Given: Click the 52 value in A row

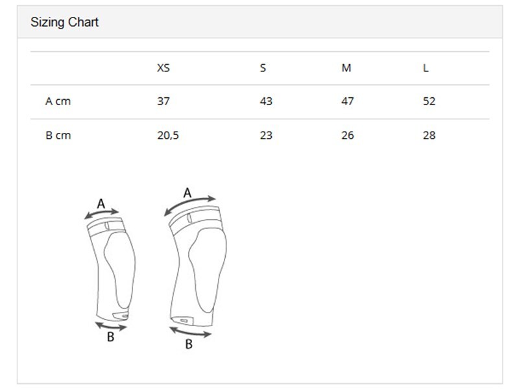Looking at the screenshot, I should click(429, 101).
